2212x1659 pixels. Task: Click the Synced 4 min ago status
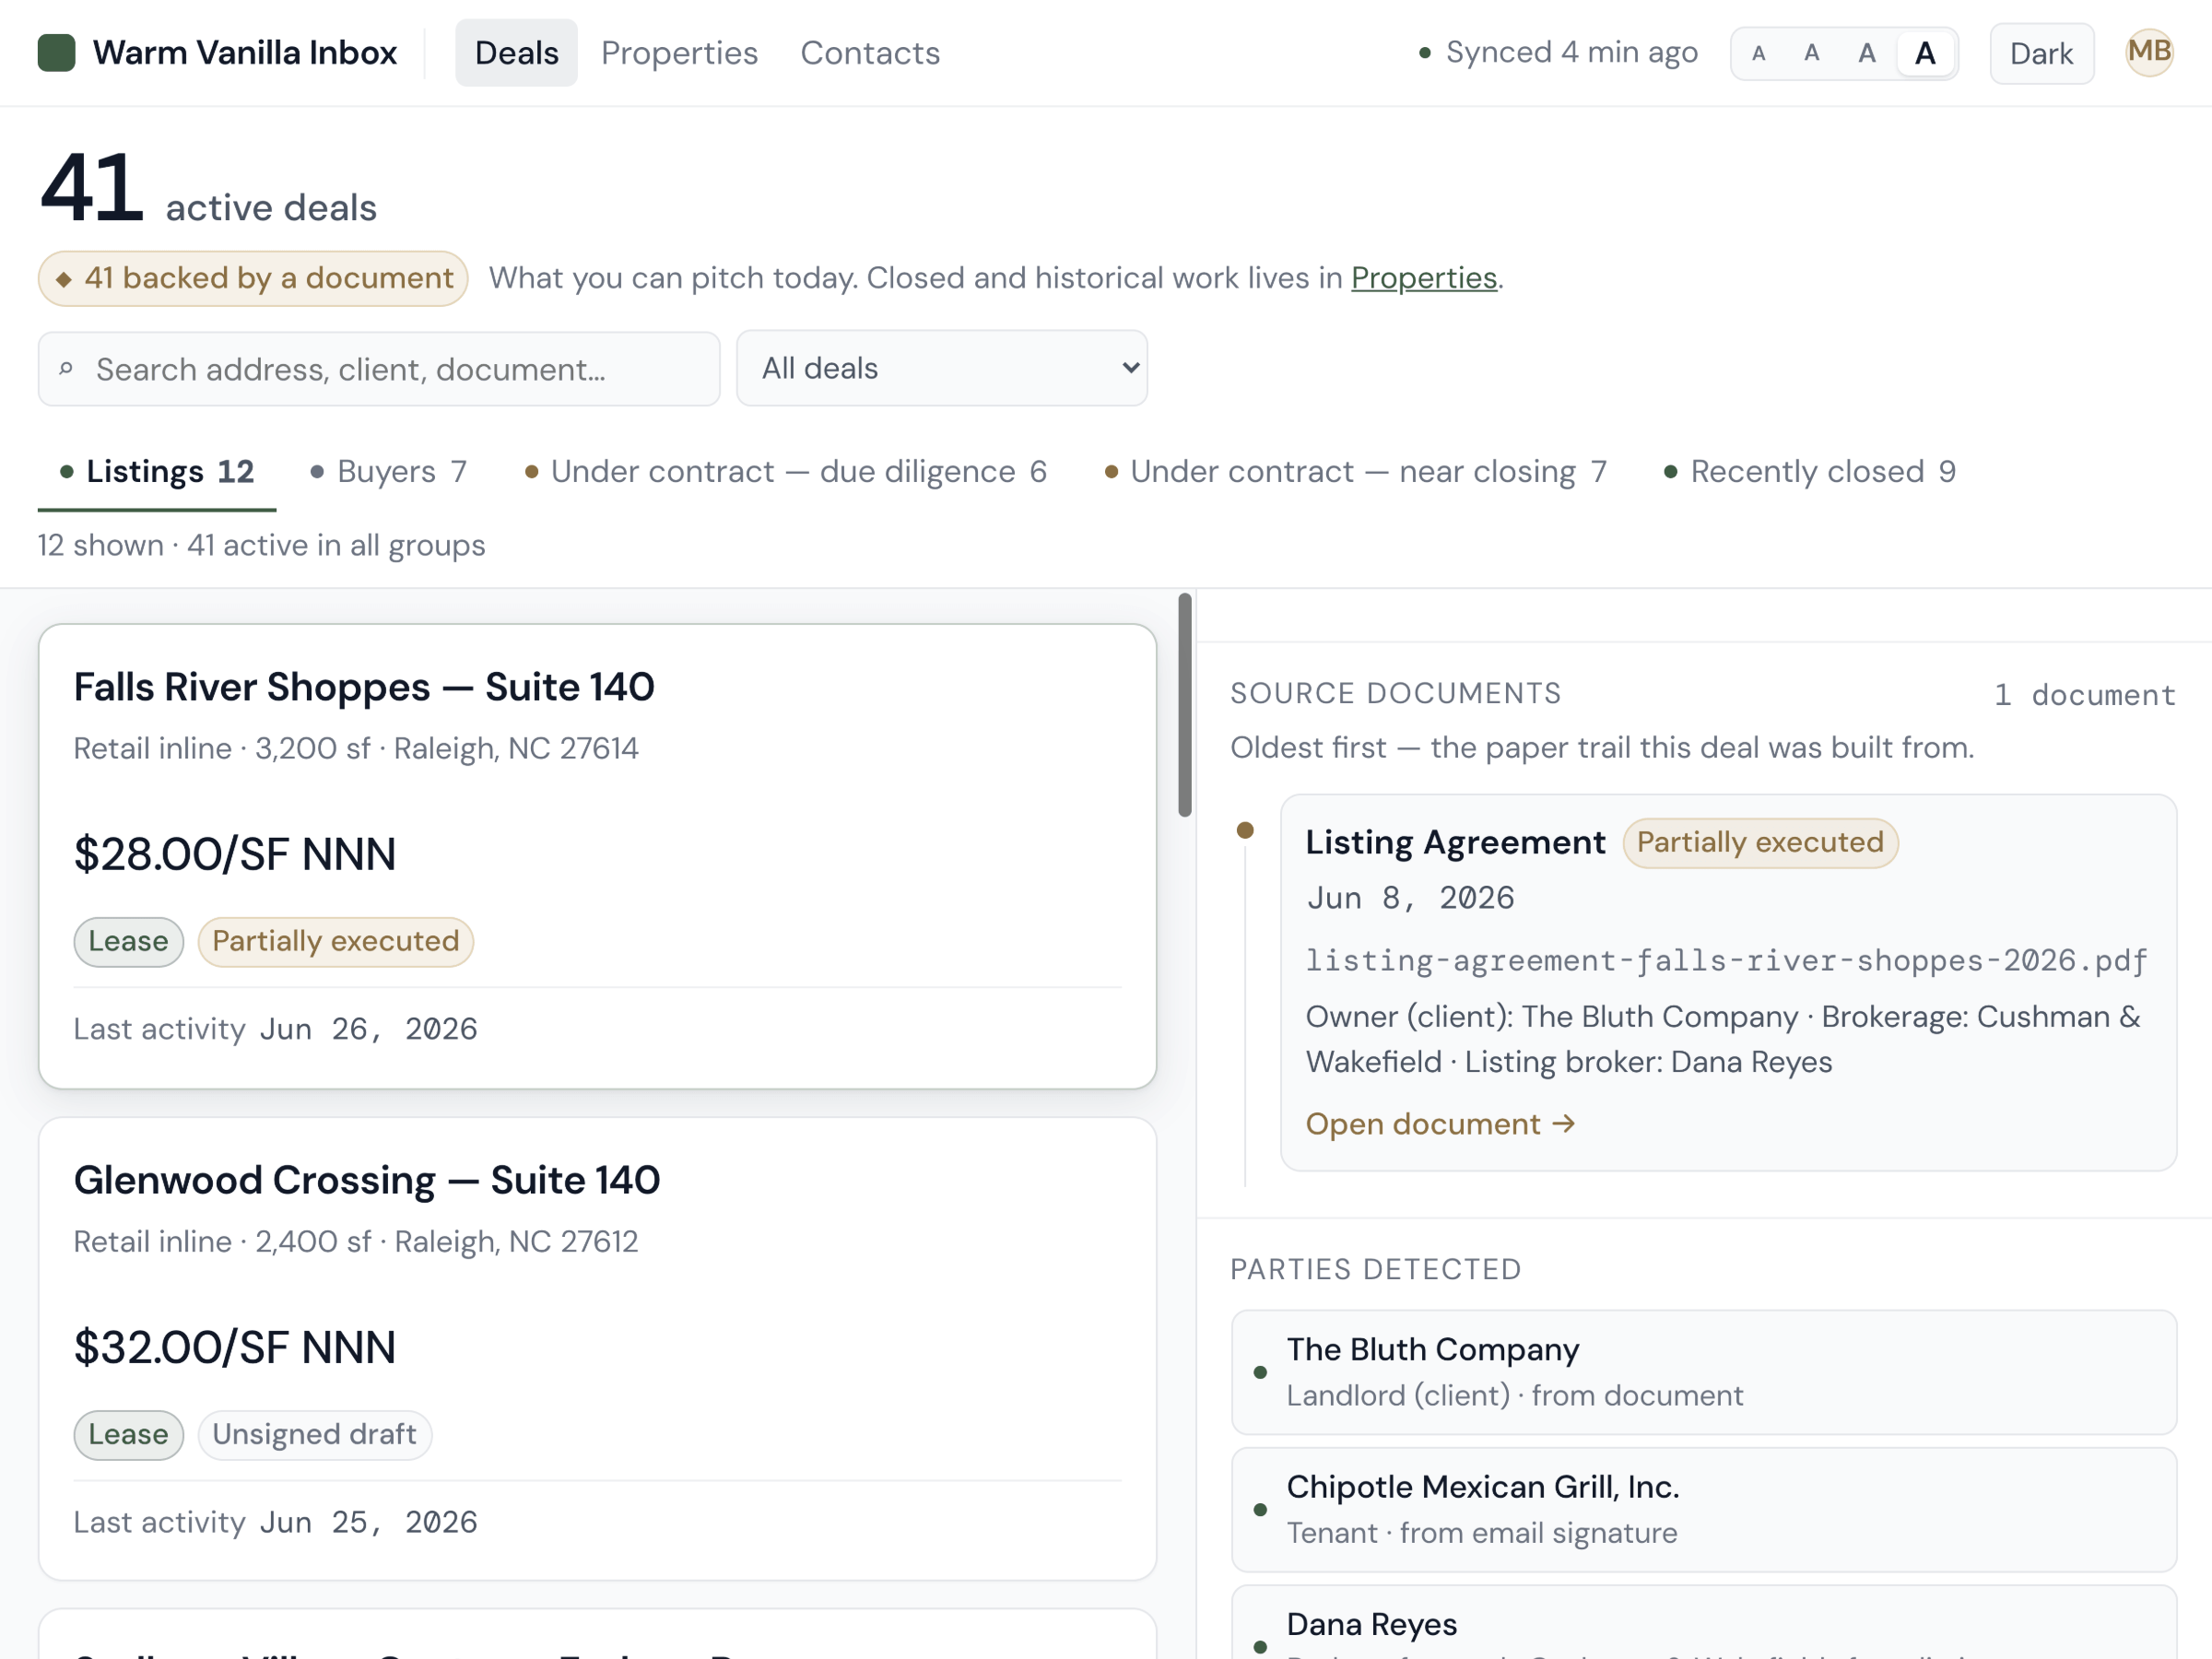click(x=1558, y=52)
